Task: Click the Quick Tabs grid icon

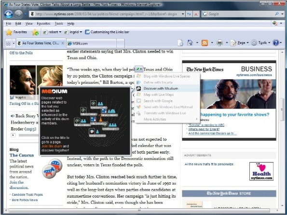Action: pyautogui.click(x=8, y=43)
